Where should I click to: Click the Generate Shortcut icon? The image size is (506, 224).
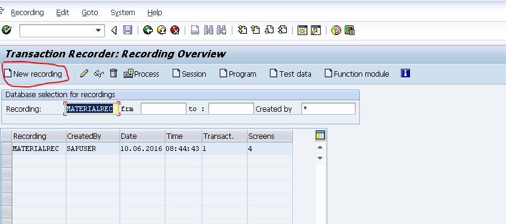tap(316, 30)
